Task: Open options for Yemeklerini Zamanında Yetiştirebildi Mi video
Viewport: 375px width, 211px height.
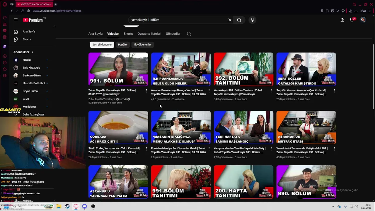Action: click(334, 149)
